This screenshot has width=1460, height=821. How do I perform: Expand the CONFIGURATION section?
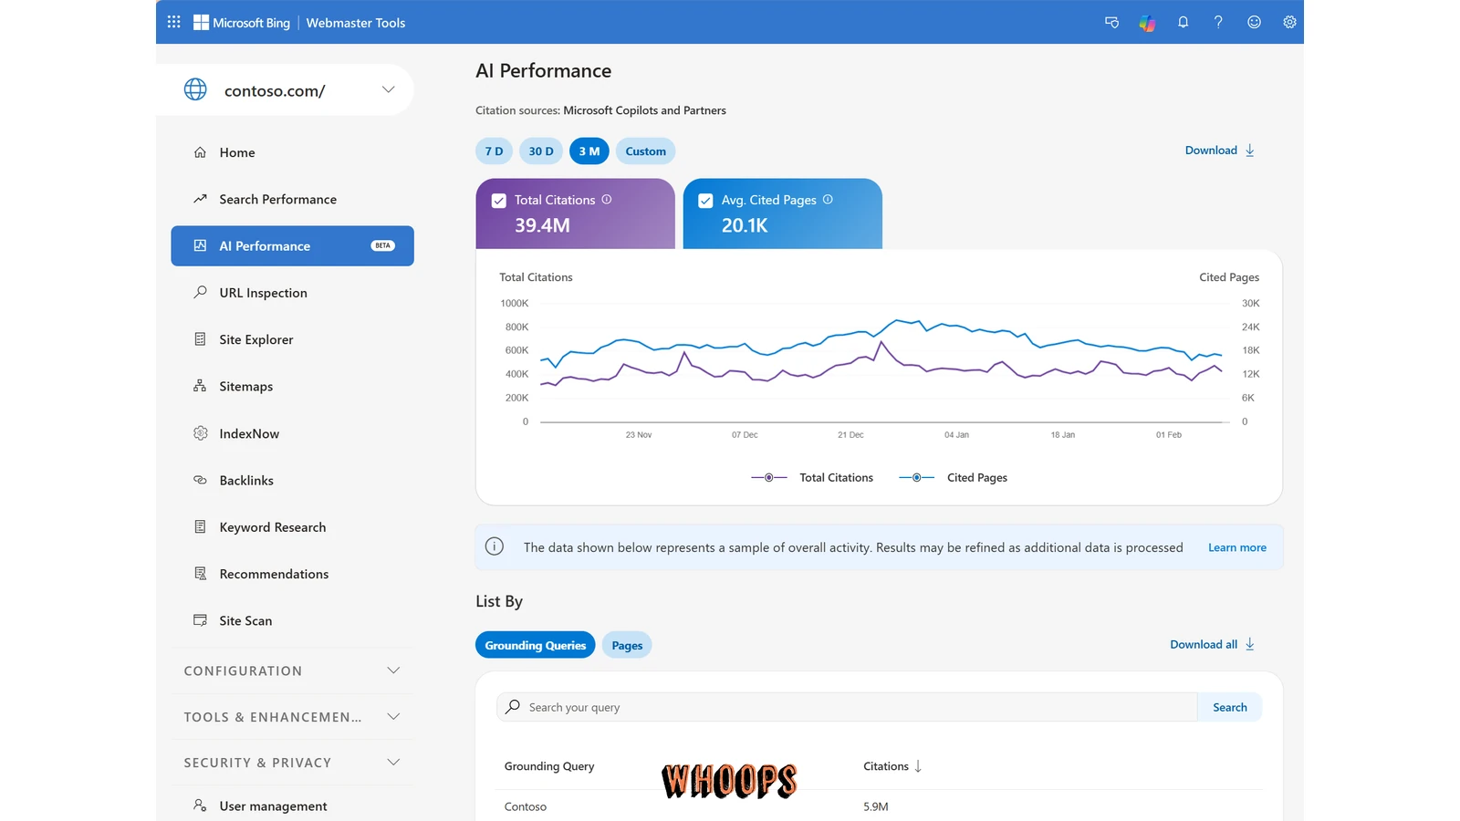(293, 670)
